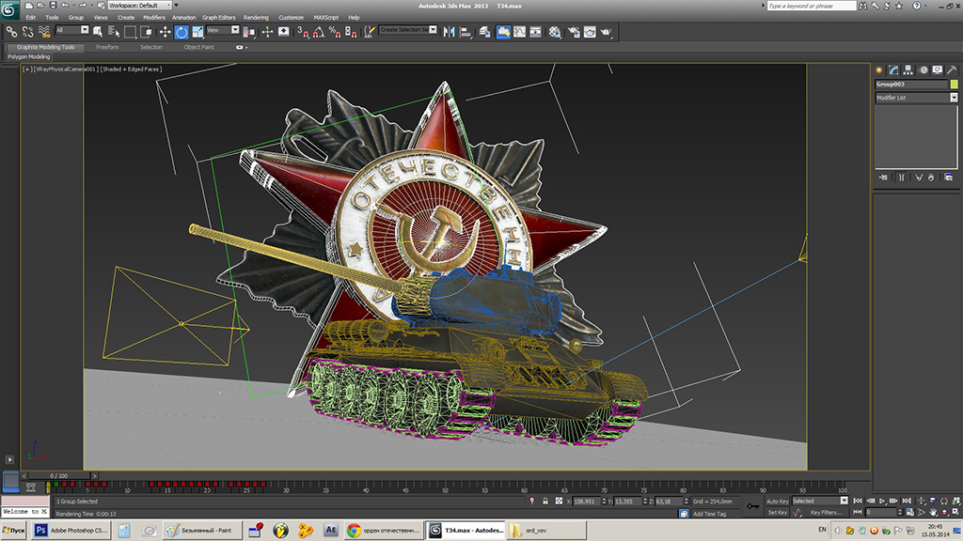Click the Unlink Selection tool
The width and height of the screenshot is (963, 541).
(27, 32)
